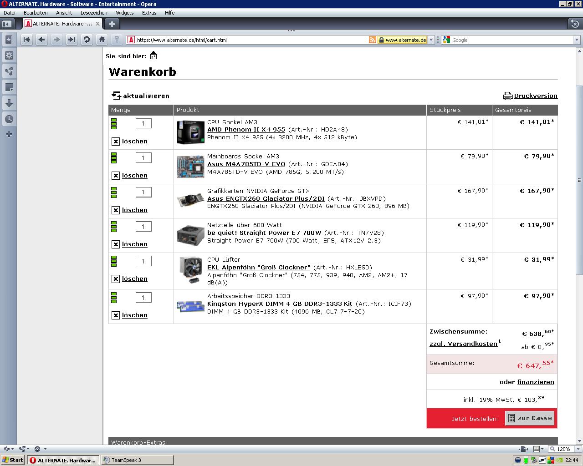Click the aktualisieren link
This screenshot has width=583, height=466.
[146, 96]
